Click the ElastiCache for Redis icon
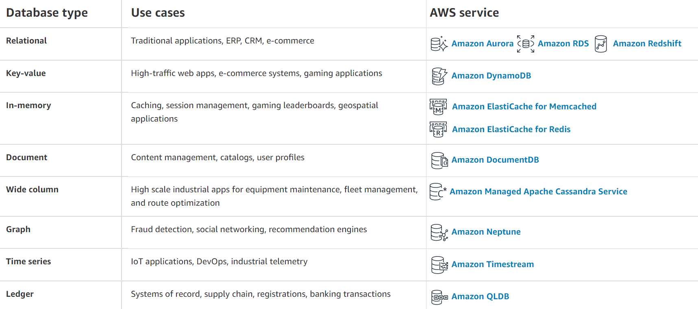The height and width of the screenshot is (309, 698). tap(438, 129)
